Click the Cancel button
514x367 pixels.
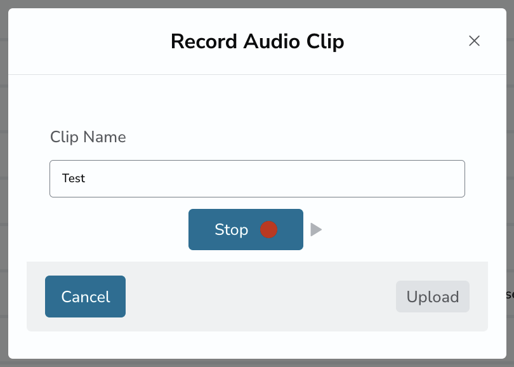point(85,297)
